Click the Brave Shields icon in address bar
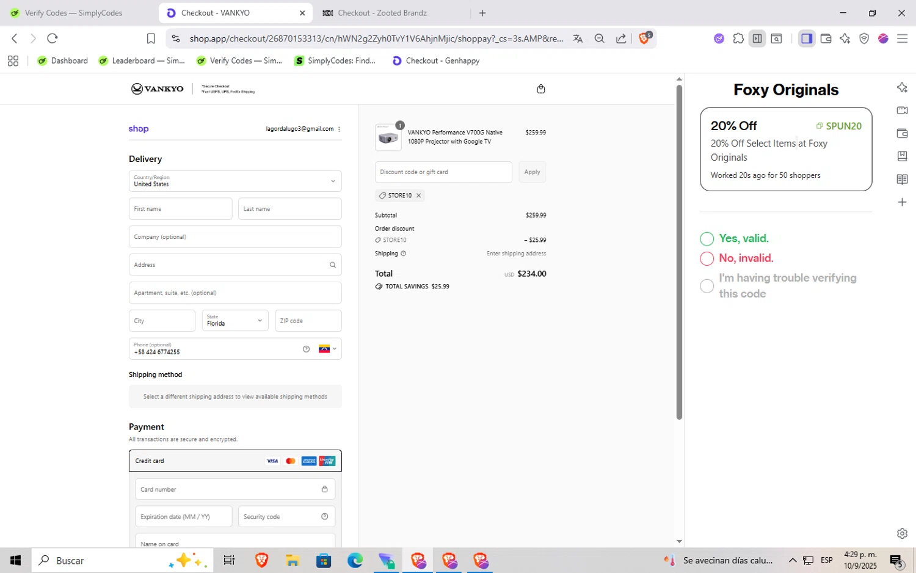 pos(644,38)
